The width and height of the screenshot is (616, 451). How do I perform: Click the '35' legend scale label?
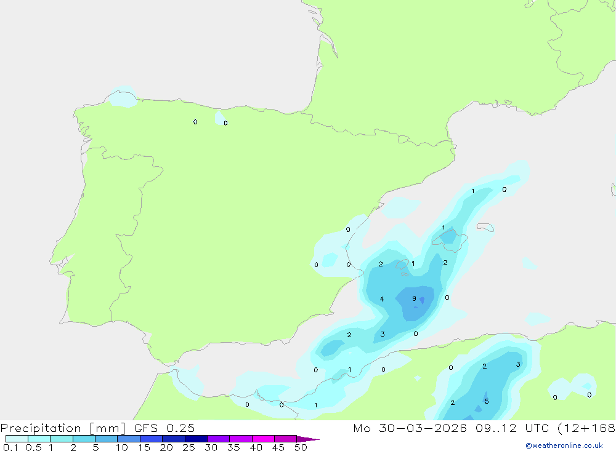click(233, 447)
